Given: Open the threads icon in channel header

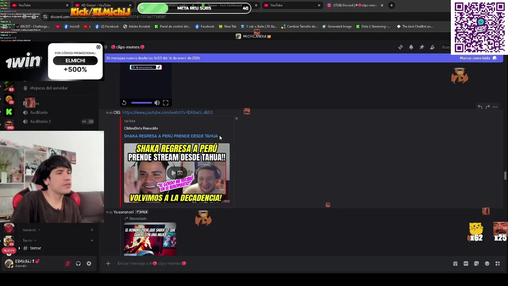Looking at the screenshot, I should [x=400, y=47].
